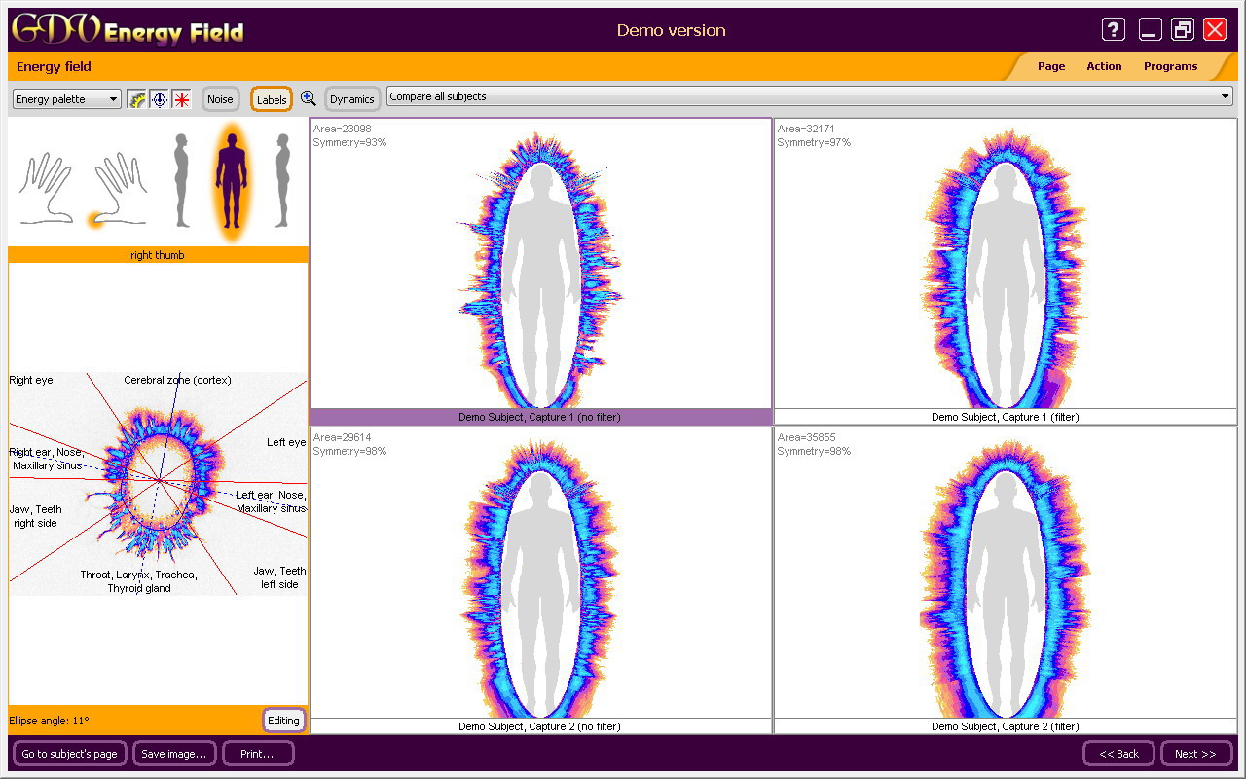Screen dimensions: 1246x779
Task: Click the Go to subject's page button
Action: pos(70,754)
